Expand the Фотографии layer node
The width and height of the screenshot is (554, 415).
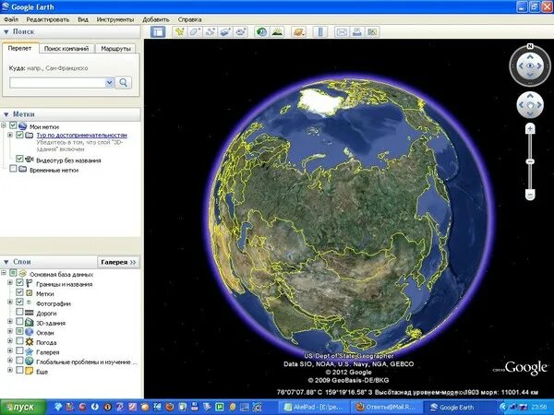click(10, 302)
